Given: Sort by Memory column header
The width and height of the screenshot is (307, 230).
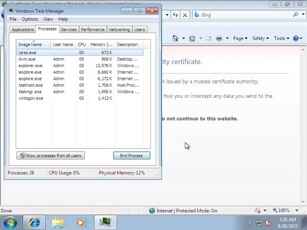Looking at the screenshot, I should (x=101, y=44).
